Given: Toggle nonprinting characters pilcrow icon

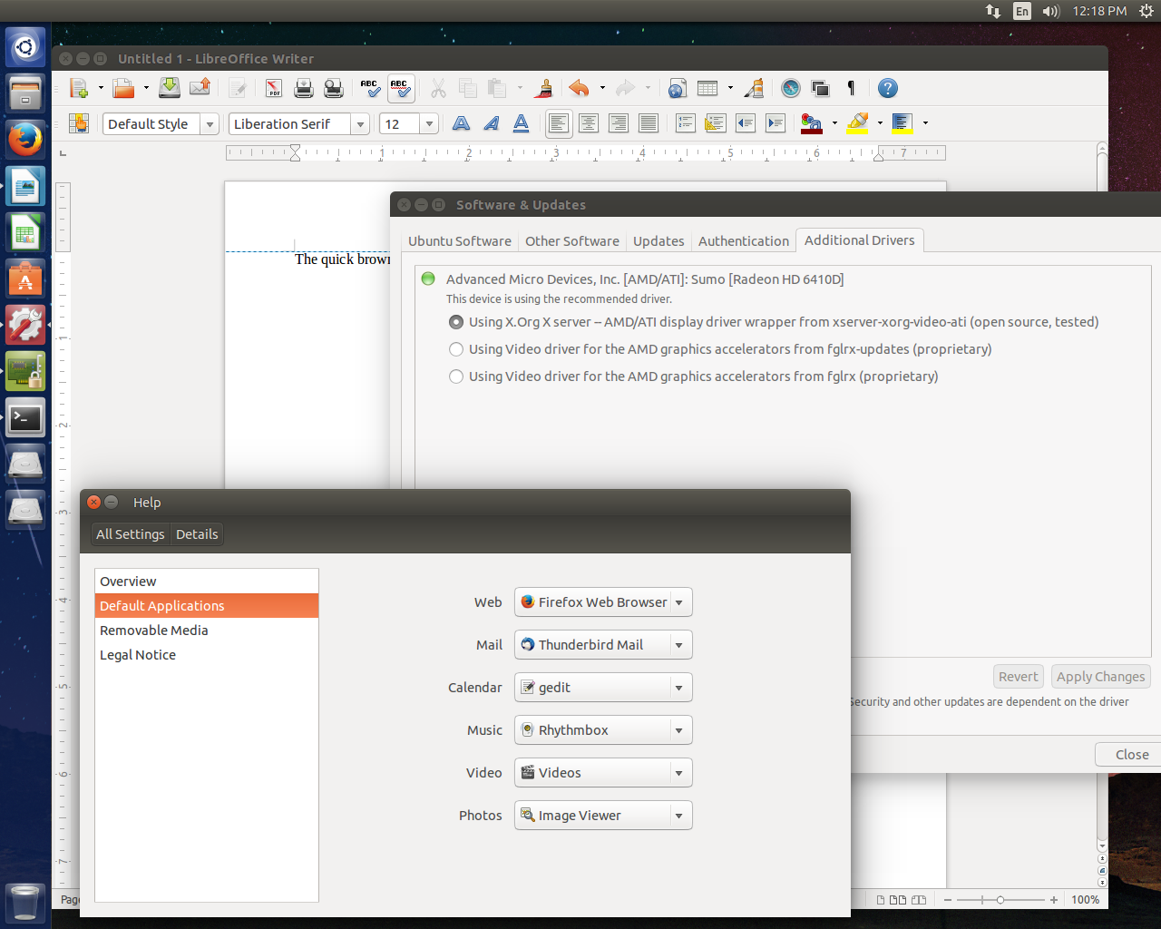Looking at the screenshot, I should (851, 88).
